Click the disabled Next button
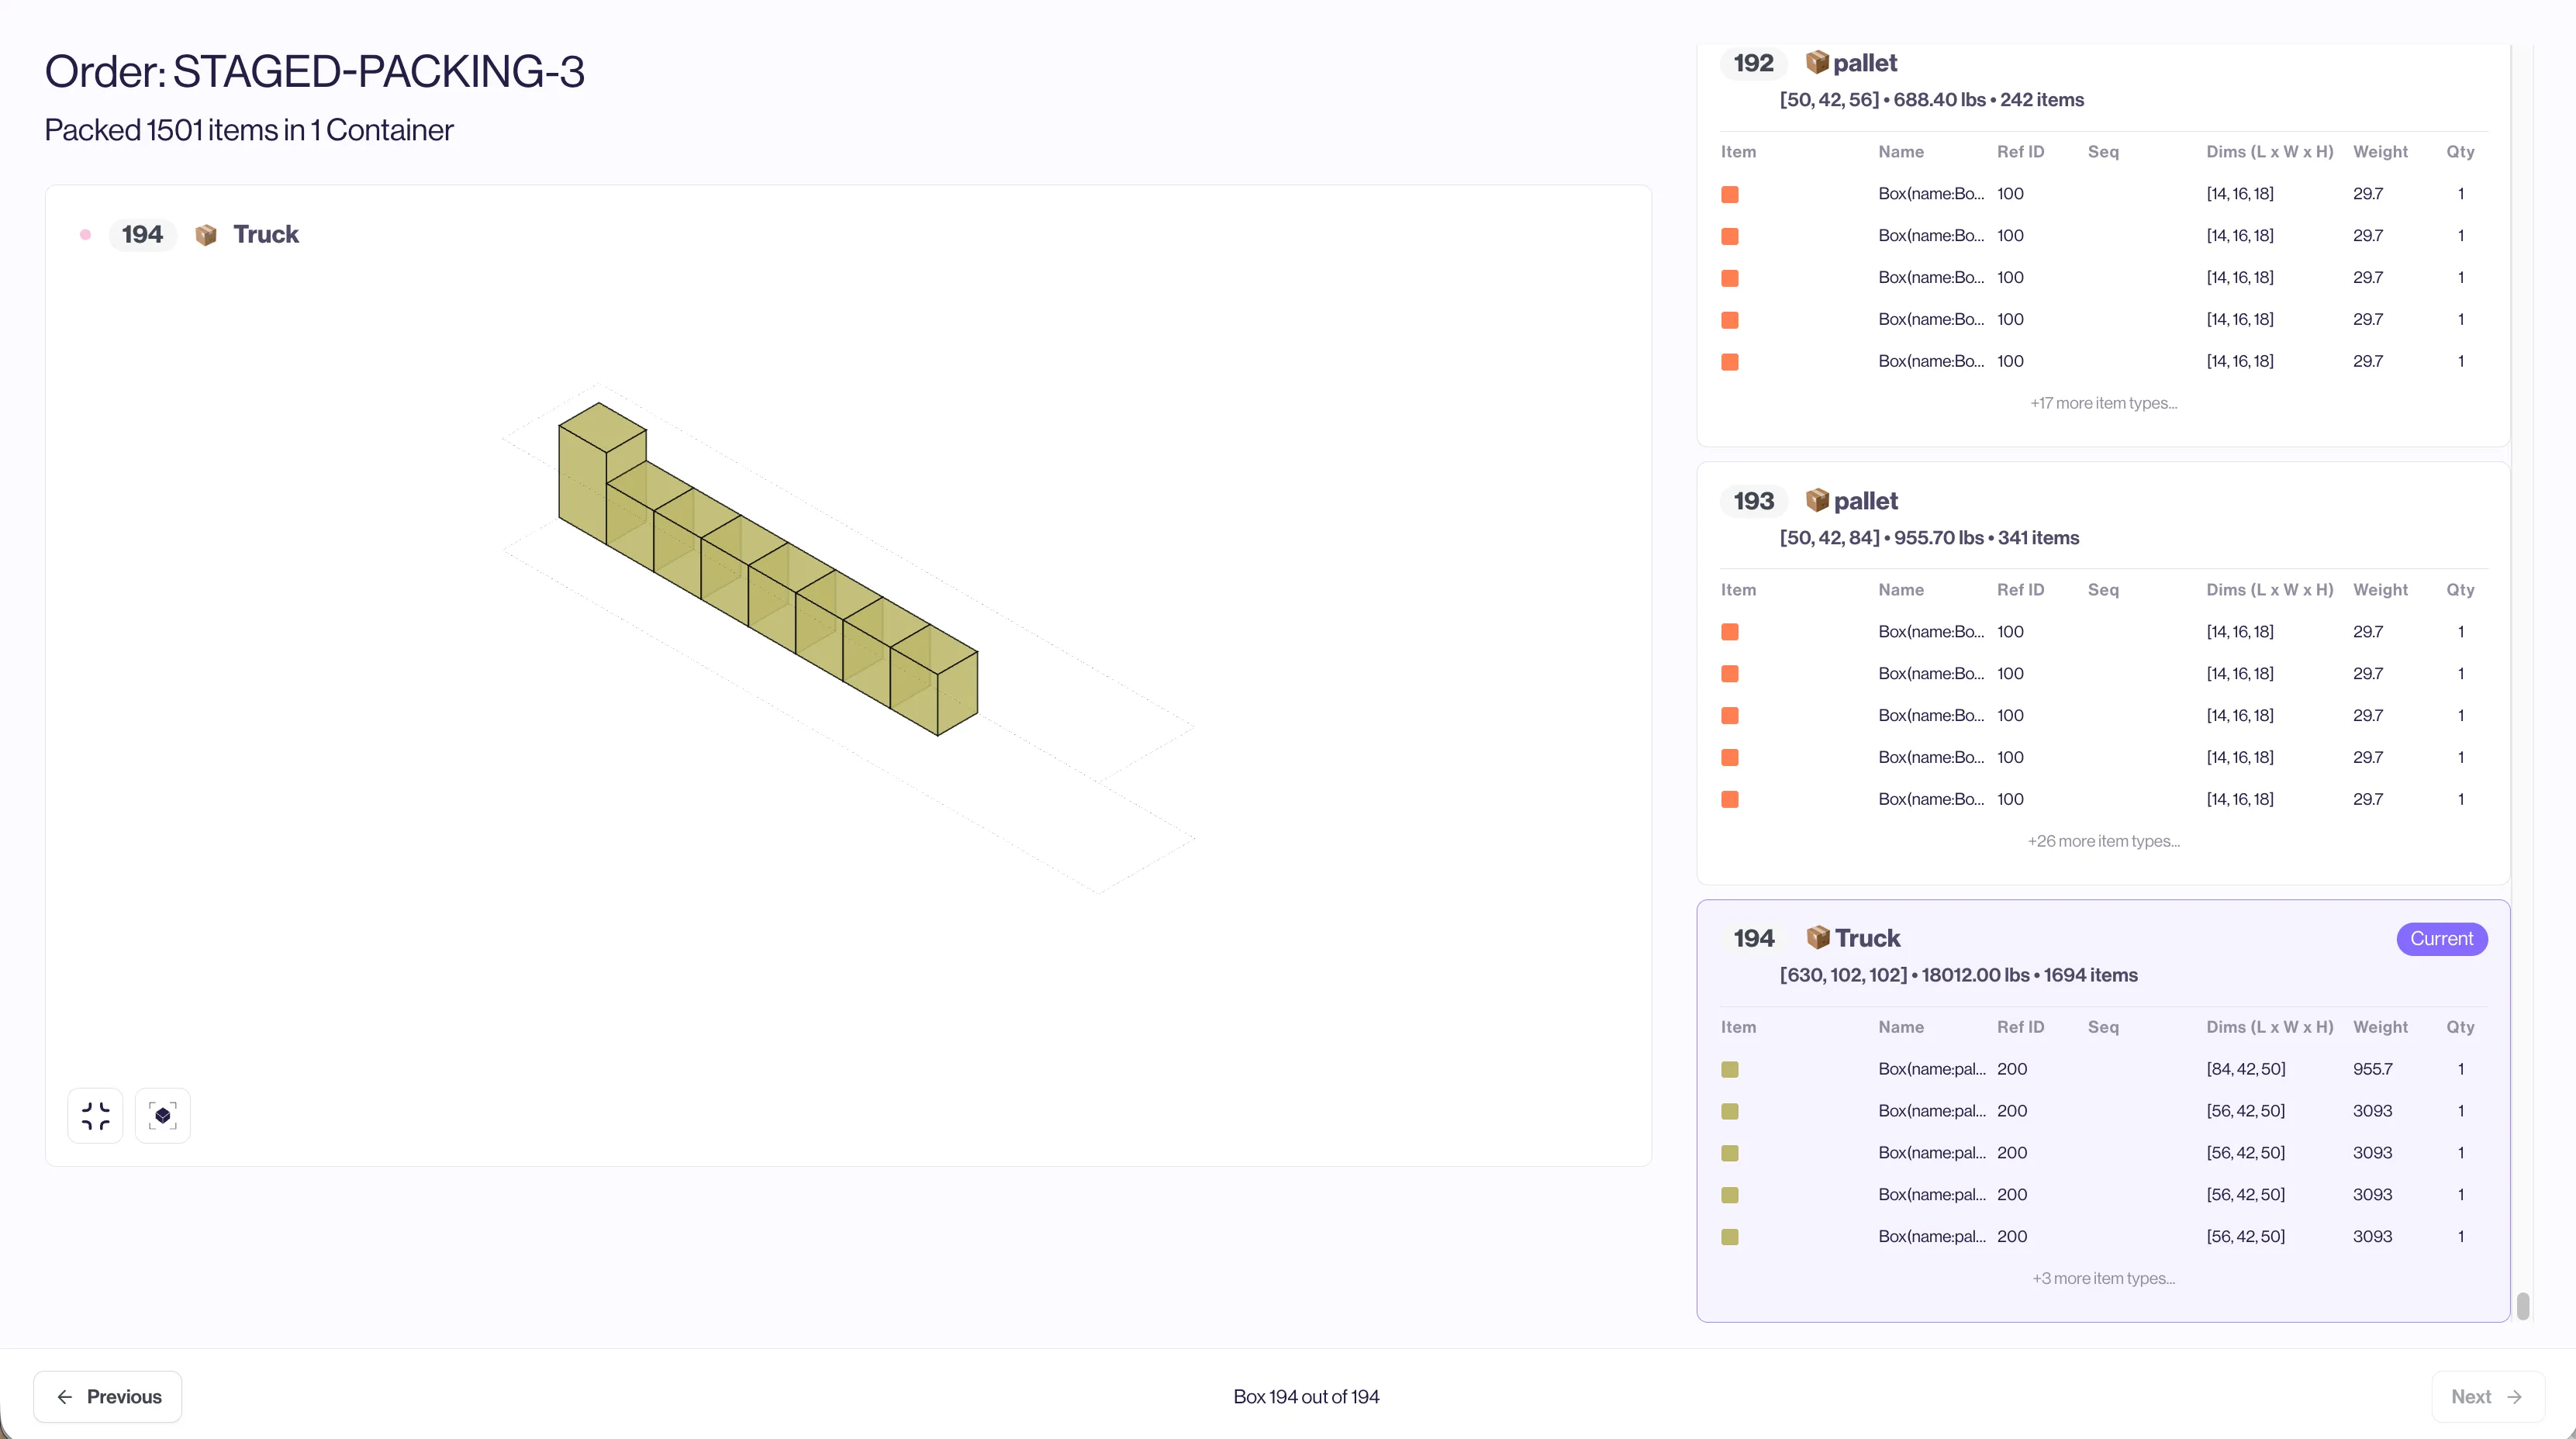2576x1439 pixels. click(x=2487, y=1396)
